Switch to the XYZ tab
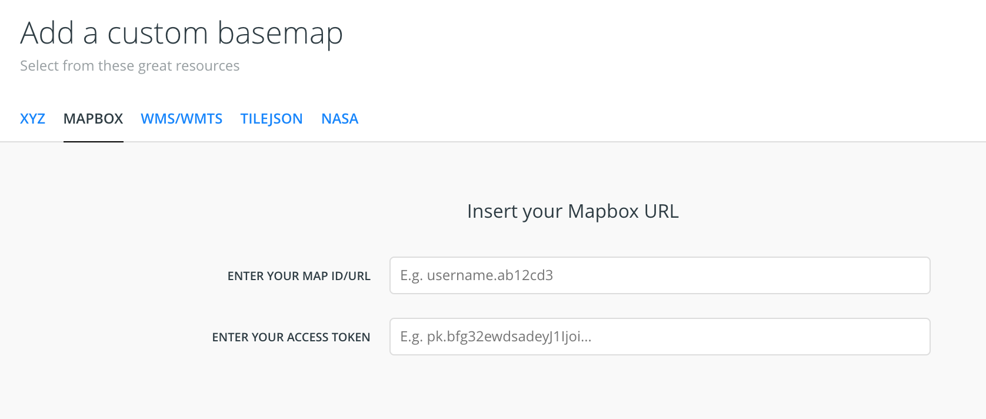This screenshot has height=419, width=986. click(x=32, y=119)
